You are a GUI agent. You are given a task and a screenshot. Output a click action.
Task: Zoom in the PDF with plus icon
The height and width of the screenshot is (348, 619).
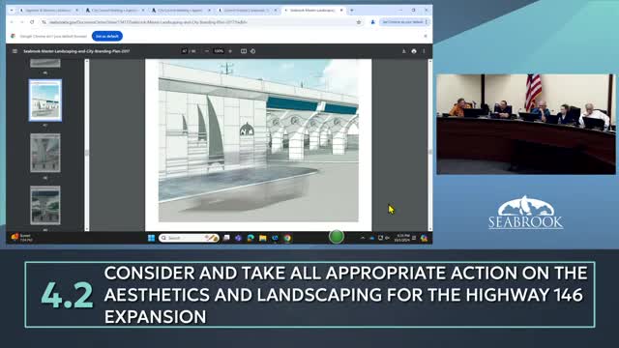(230, 51)
